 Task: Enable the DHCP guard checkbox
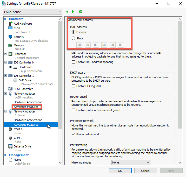73,86
